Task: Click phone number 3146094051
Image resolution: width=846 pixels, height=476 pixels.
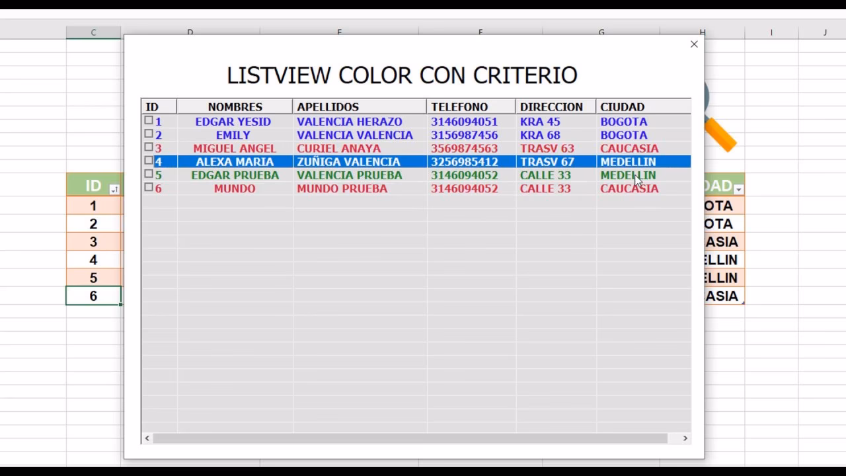Action: (x=465, y=122)
